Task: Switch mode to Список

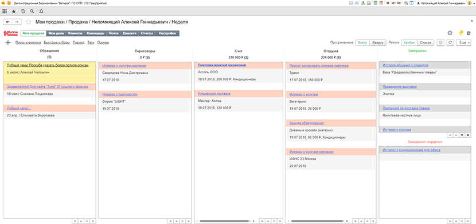Action: tap(426, 43)
